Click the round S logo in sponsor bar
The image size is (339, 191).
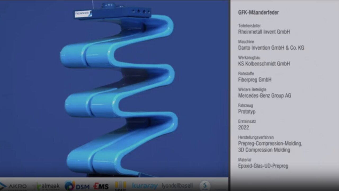click(x=205, y=186)
